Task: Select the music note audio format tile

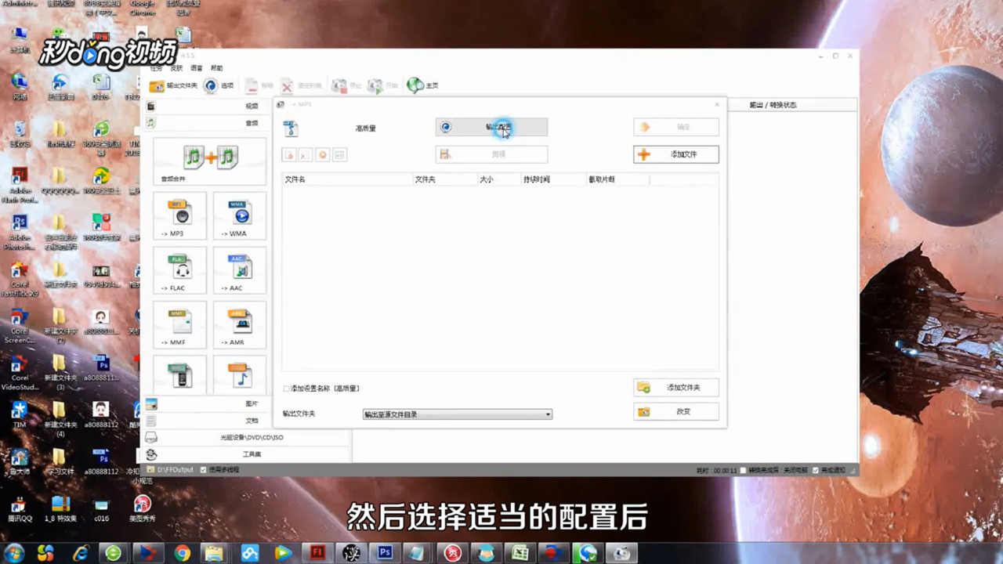Action: click(240, 375)
